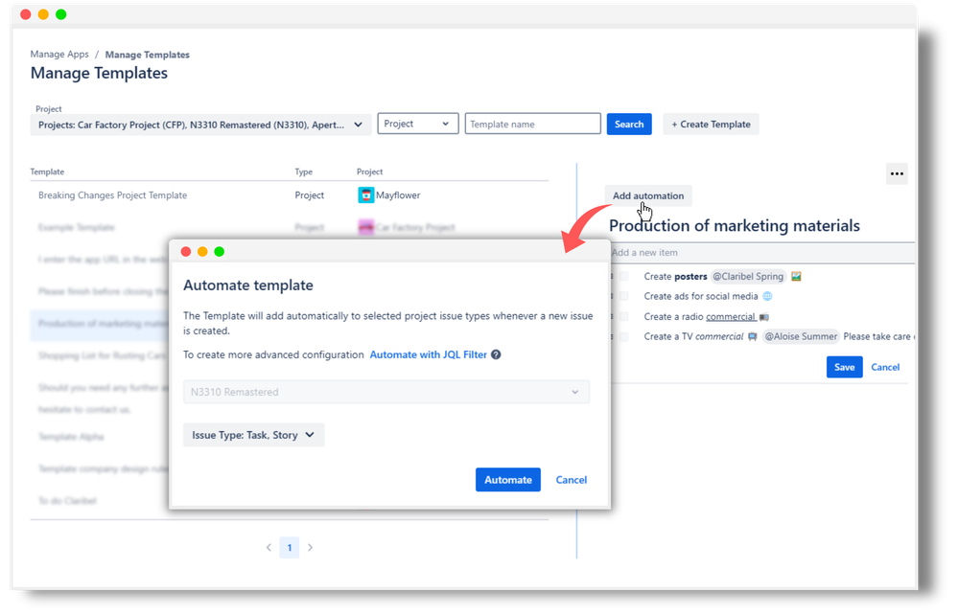This screenshot has height=615, width=958.
Task: Check the Create ads for social media item
Action: point(624,297)
